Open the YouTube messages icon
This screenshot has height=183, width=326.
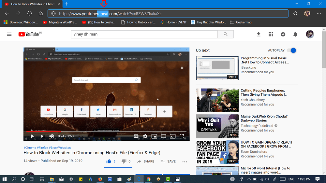click(283, 34)
